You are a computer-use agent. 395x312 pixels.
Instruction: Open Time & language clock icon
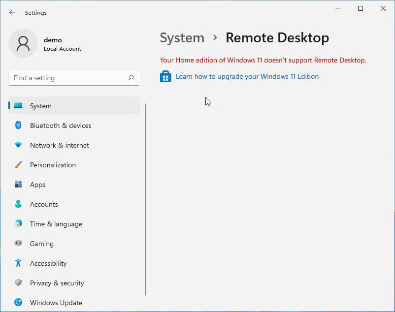pyautogui.click(x=18, y=224)
